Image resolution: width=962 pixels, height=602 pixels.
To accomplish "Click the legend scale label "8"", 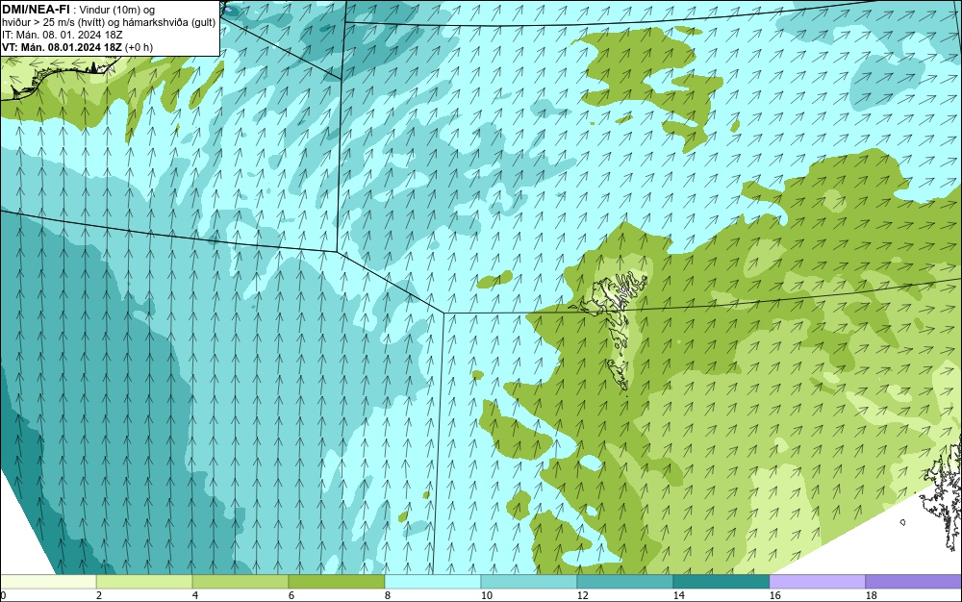I will (388, 595).
